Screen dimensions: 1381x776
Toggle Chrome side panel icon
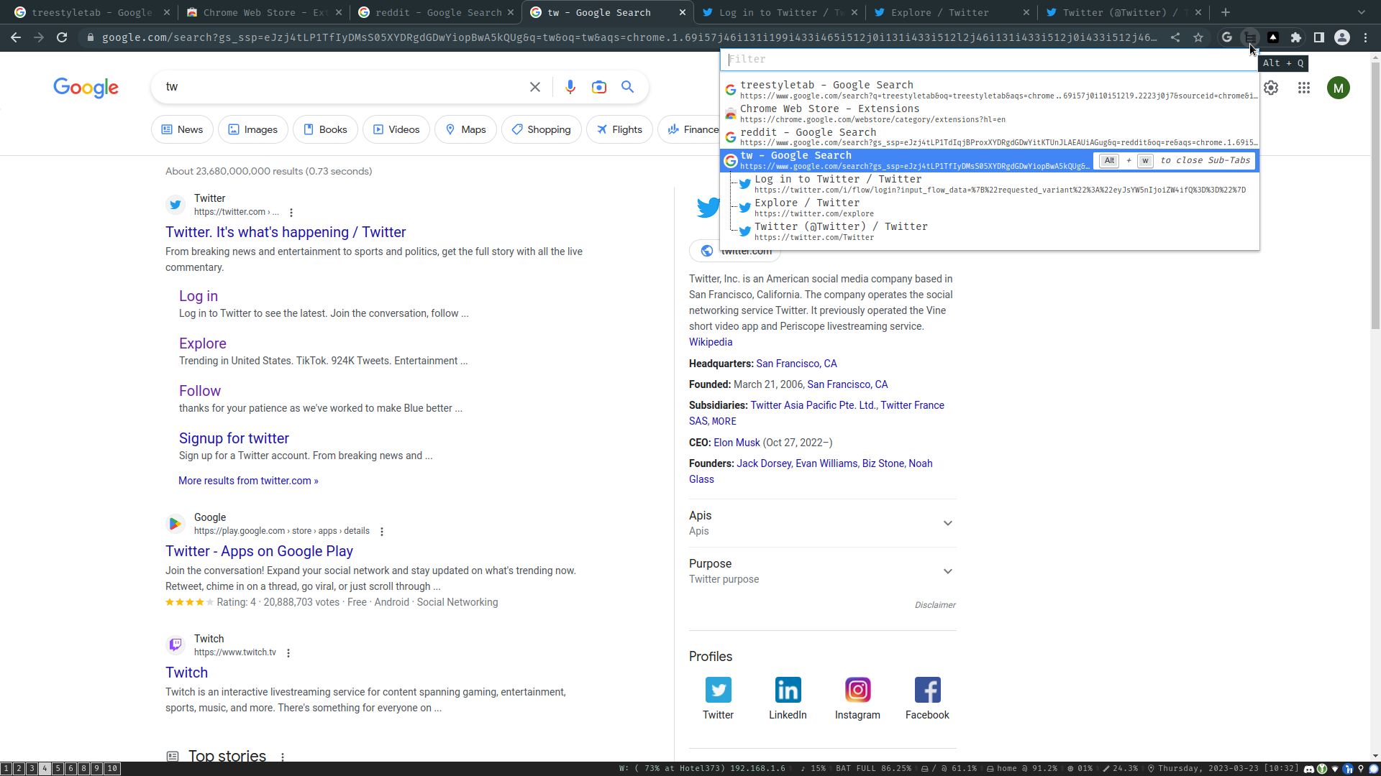1319,37
